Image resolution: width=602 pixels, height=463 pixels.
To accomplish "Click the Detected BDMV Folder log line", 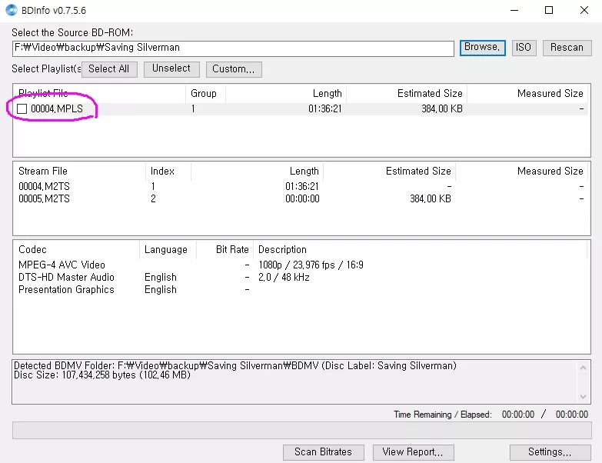I will pos(235,365).
